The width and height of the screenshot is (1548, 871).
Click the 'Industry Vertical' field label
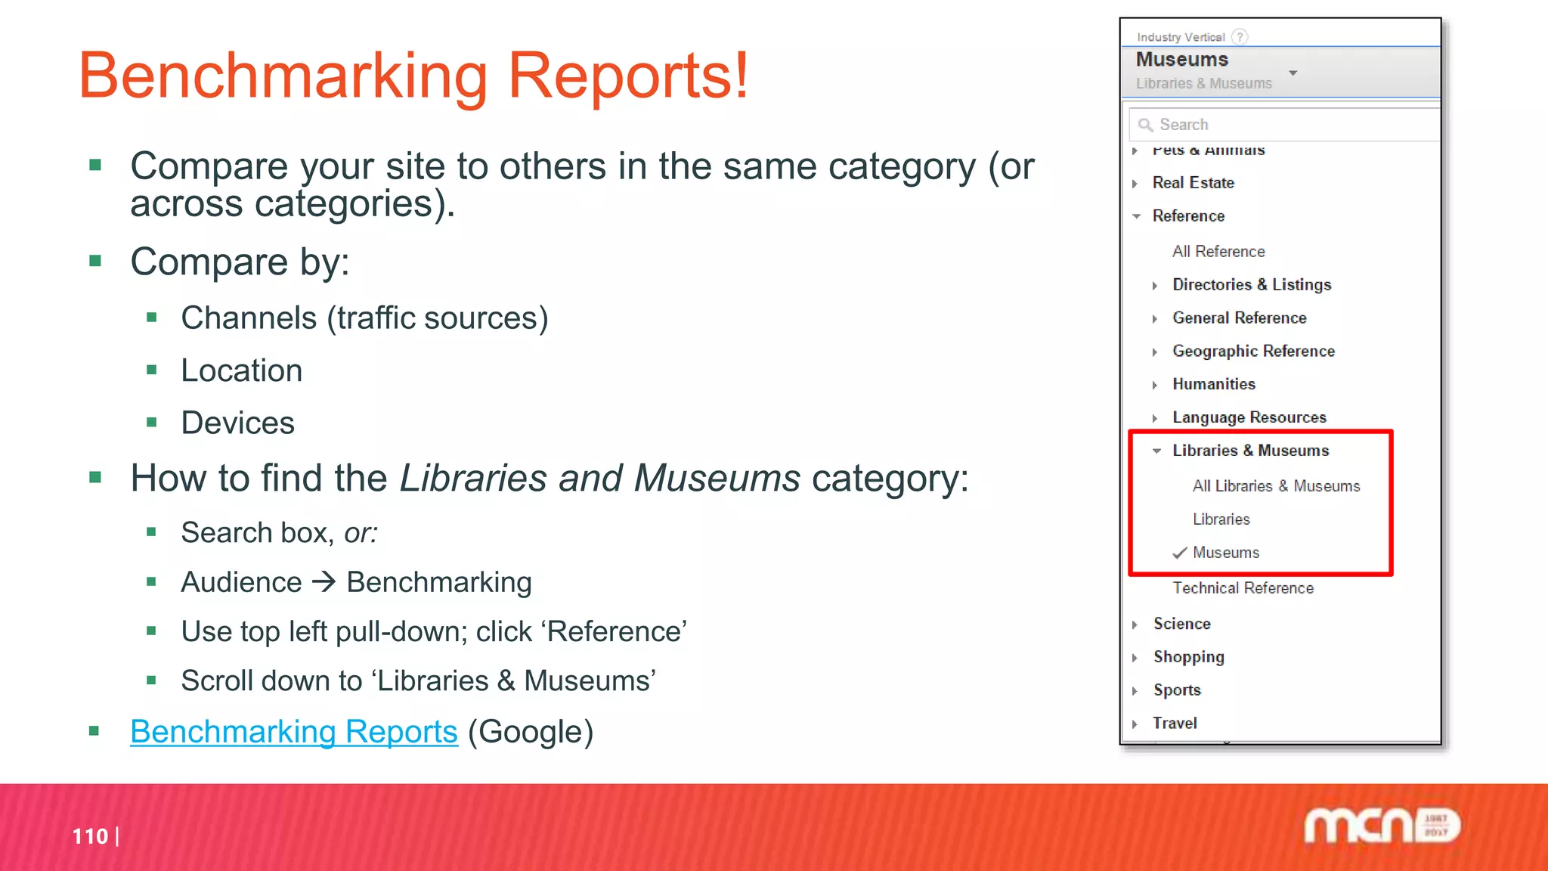pos(1180,37)
